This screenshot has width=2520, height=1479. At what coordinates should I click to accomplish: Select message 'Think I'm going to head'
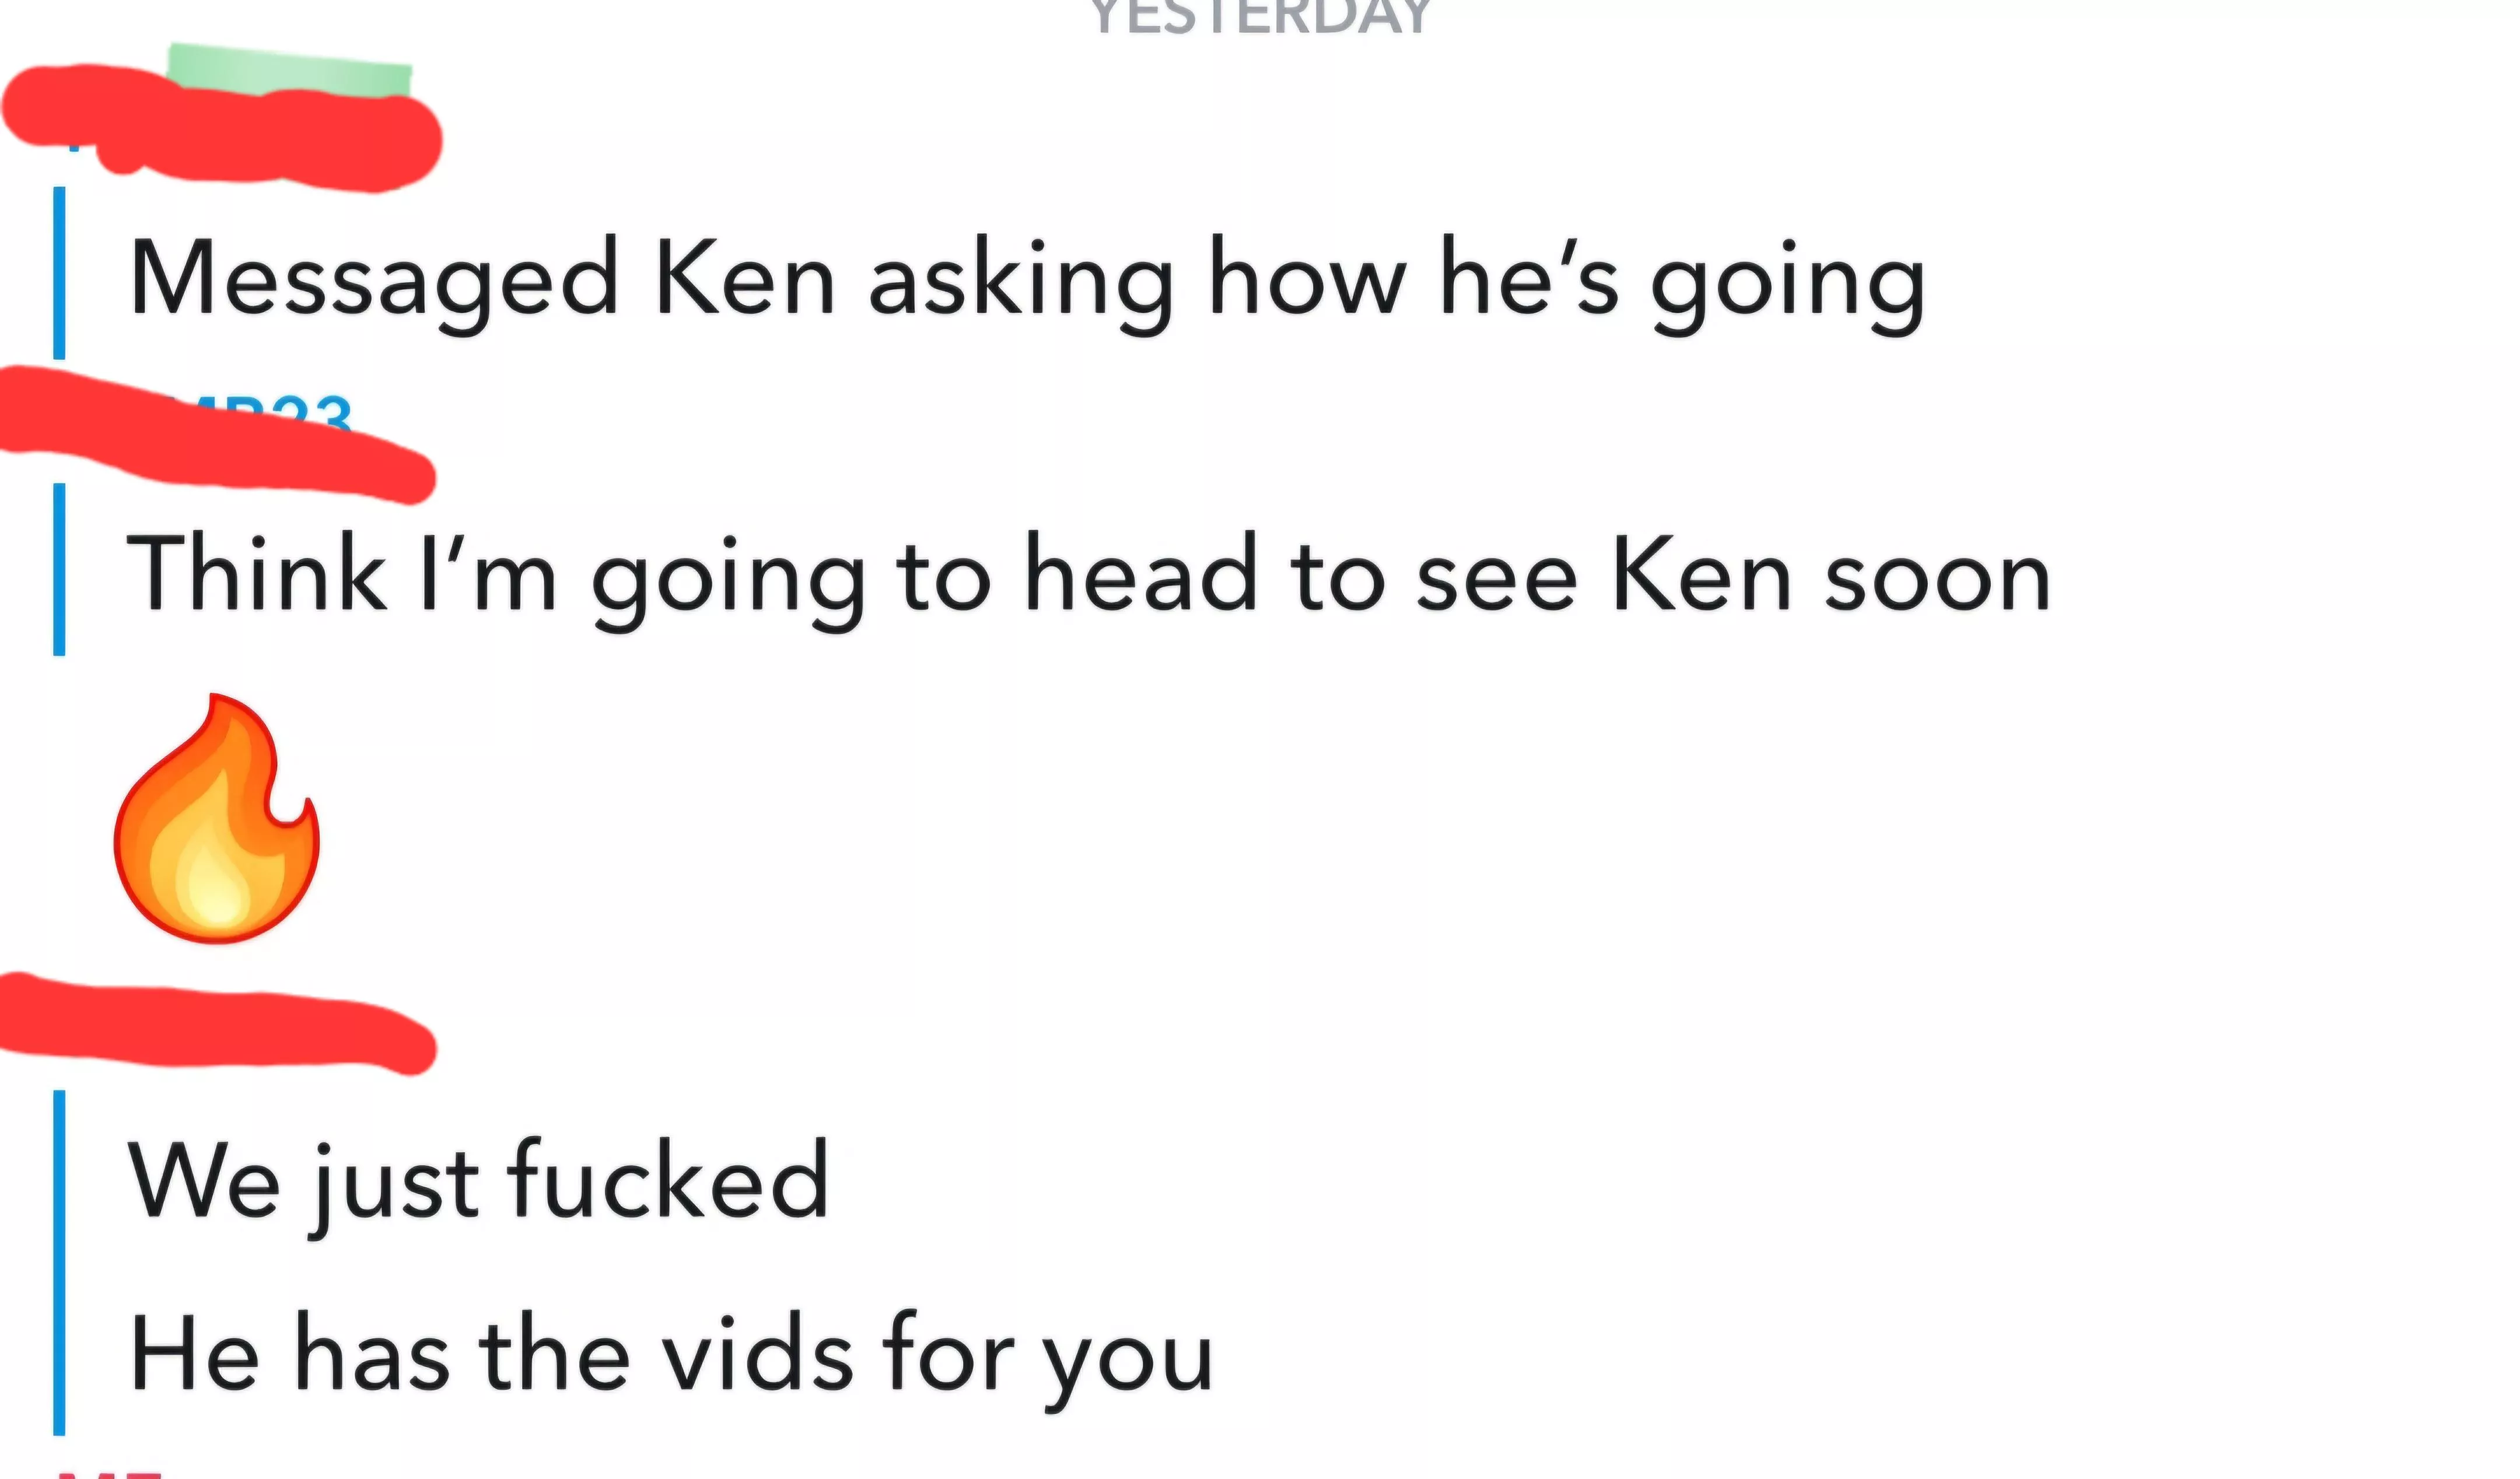click(x=1088, y=575)
